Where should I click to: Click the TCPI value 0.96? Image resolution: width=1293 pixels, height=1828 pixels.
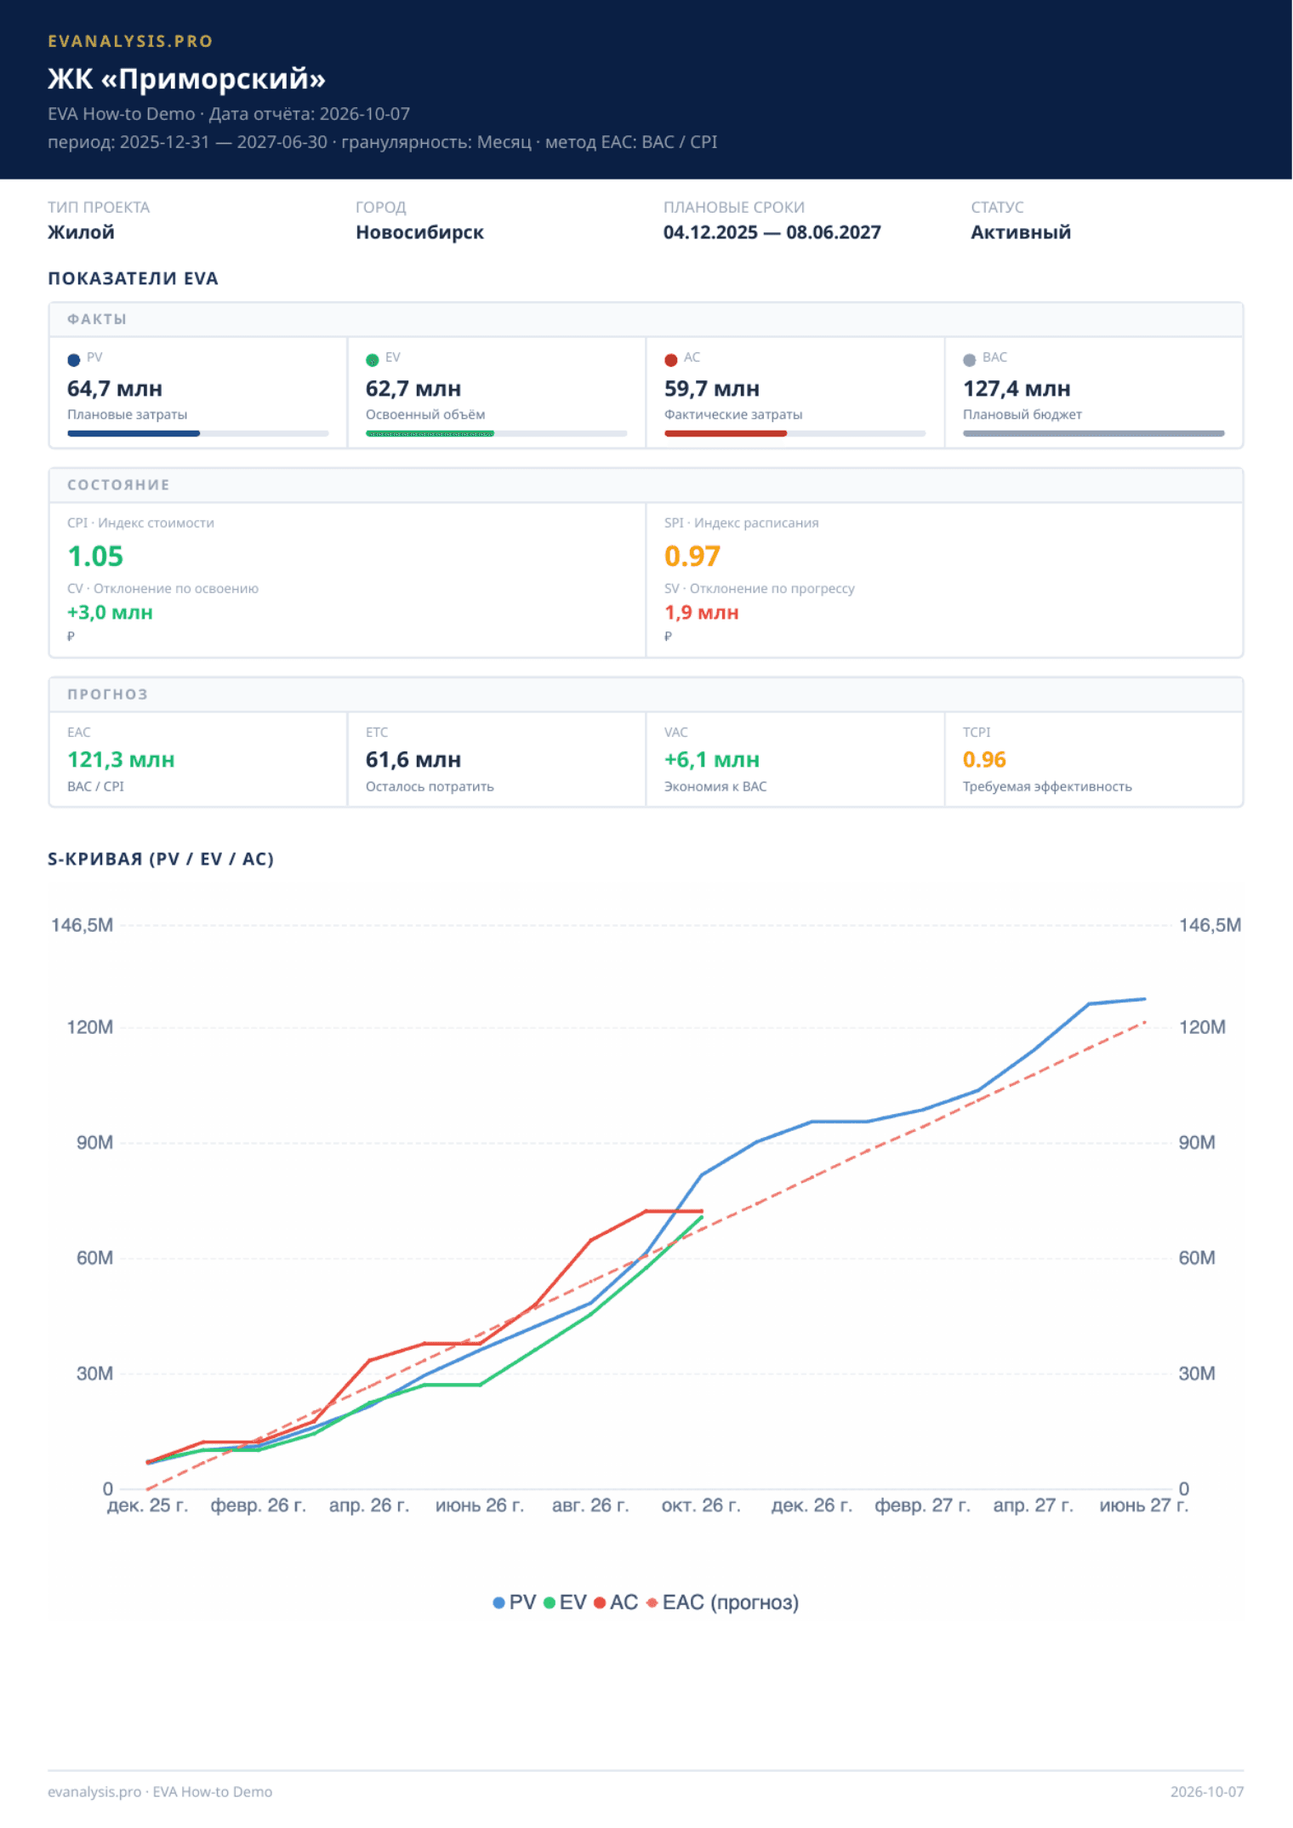click(984, 760)
